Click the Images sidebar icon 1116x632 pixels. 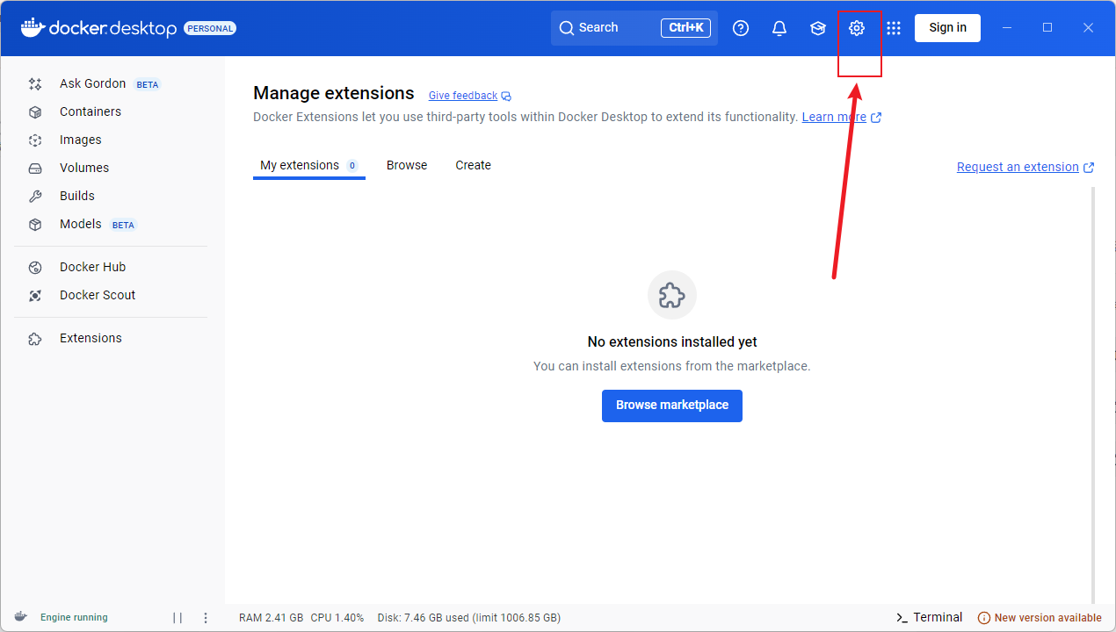coord(35,140)
